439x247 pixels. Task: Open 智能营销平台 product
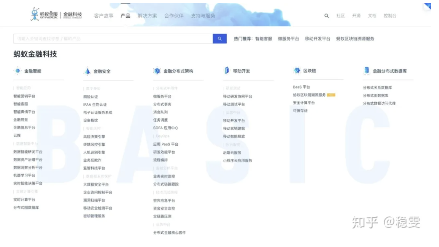24,96
